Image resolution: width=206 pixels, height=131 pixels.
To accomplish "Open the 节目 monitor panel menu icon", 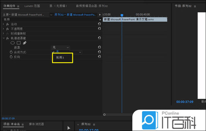I will (194, 6).
